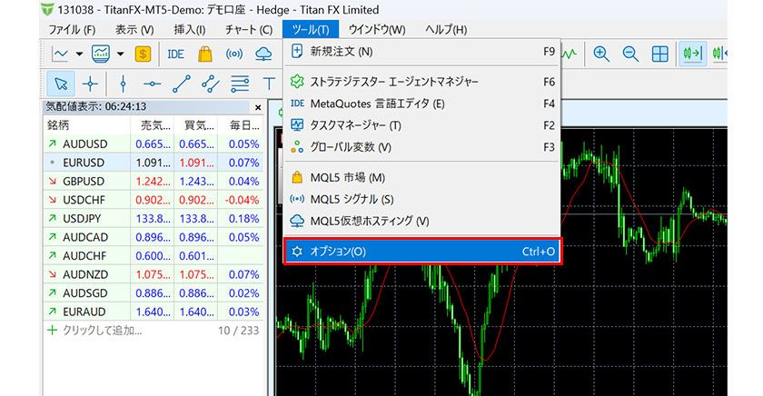Open the IDE toolbar button

[x=175, y=54]
